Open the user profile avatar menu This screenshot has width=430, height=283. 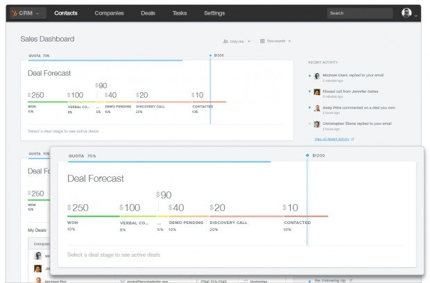(x=406, y=13)
